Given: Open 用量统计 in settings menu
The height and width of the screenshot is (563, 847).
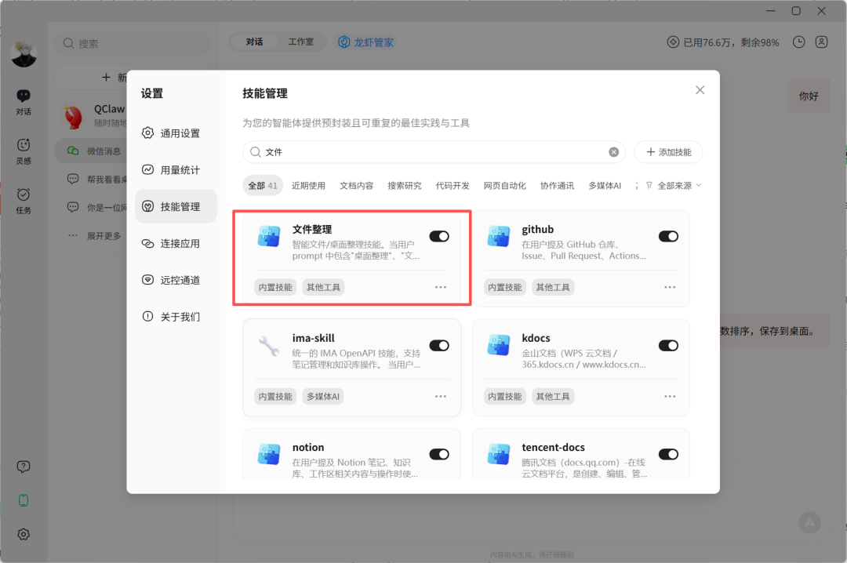Looking at the screenshot, I should click(176, 169).
